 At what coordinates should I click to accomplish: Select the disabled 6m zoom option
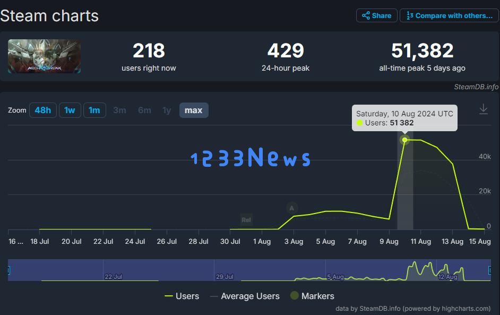(x=144, y=110)
